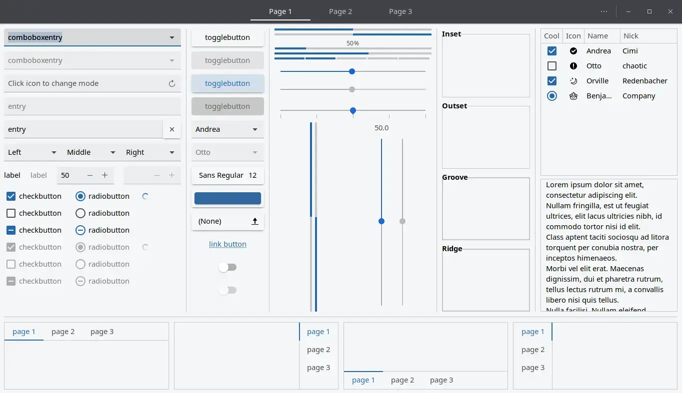Click the smiley icon beside Orville
Viewport: 682px width, 393px height.
click(x=573, y=80)
